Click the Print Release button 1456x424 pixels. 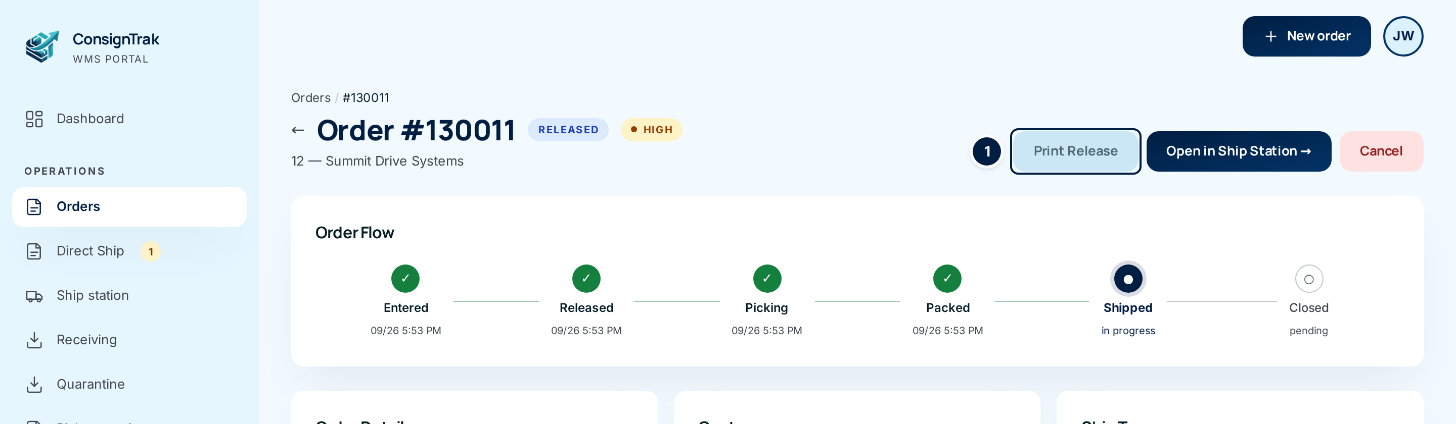(1075, 151)
